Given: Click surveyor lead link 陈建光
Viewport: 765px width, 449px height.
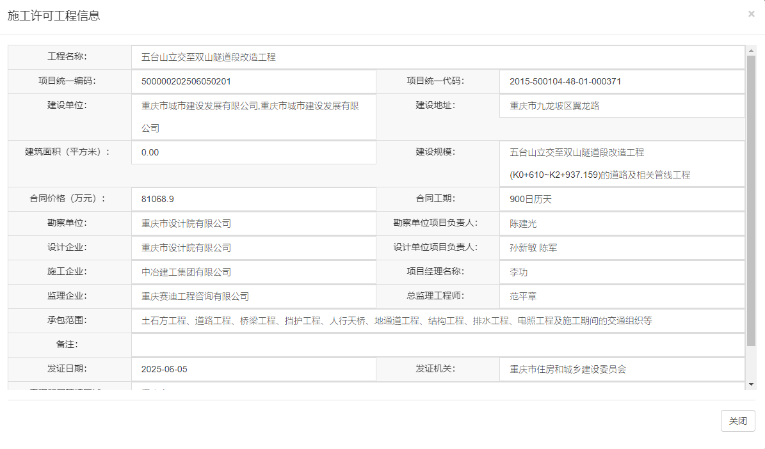Looking at the screenshot, I should [x=523, y=223].
